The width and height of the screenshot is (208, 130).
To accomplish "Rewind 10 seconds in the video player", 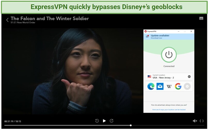I will pos(97,121).
